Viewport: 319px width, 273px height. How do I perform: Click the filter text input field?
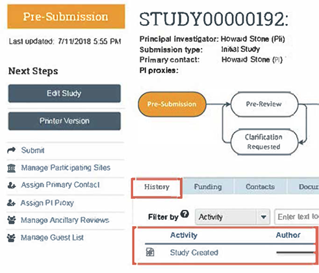(x=297, y=216)
